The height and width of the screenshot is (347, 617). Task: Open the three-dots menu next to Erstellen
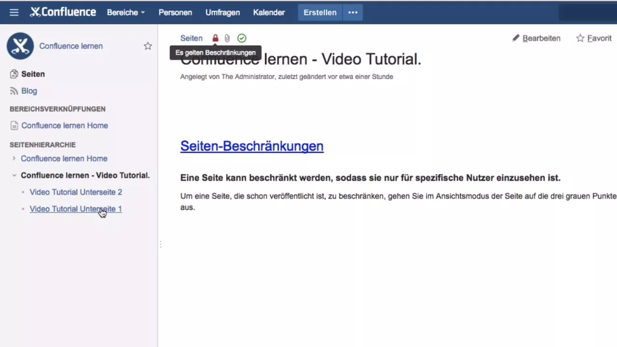353,13
